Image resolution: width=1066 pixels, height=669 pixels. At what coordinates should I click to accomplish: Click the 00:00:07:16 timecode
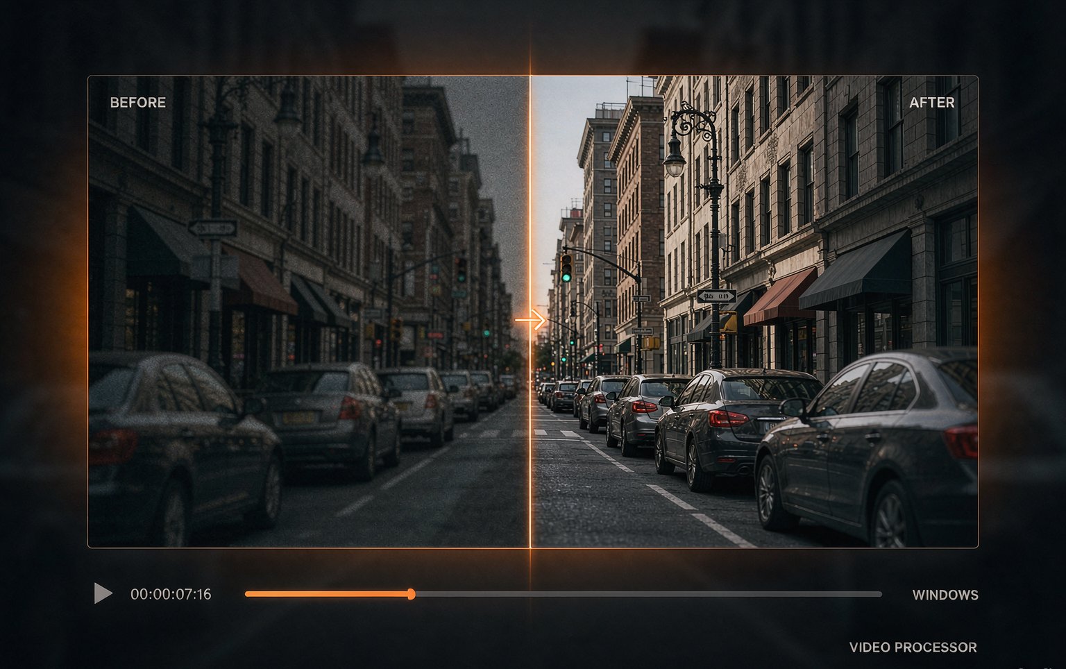171,594
